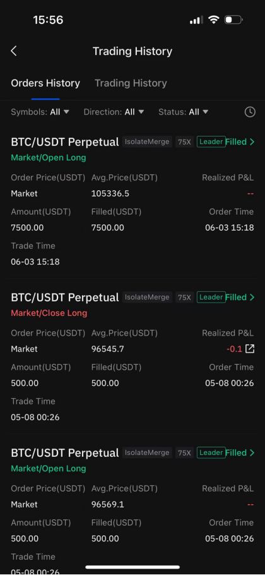Open the share icon next to -0.1 P&L
The width and height of the screenshot is (265, 575).
pos(250,349)
